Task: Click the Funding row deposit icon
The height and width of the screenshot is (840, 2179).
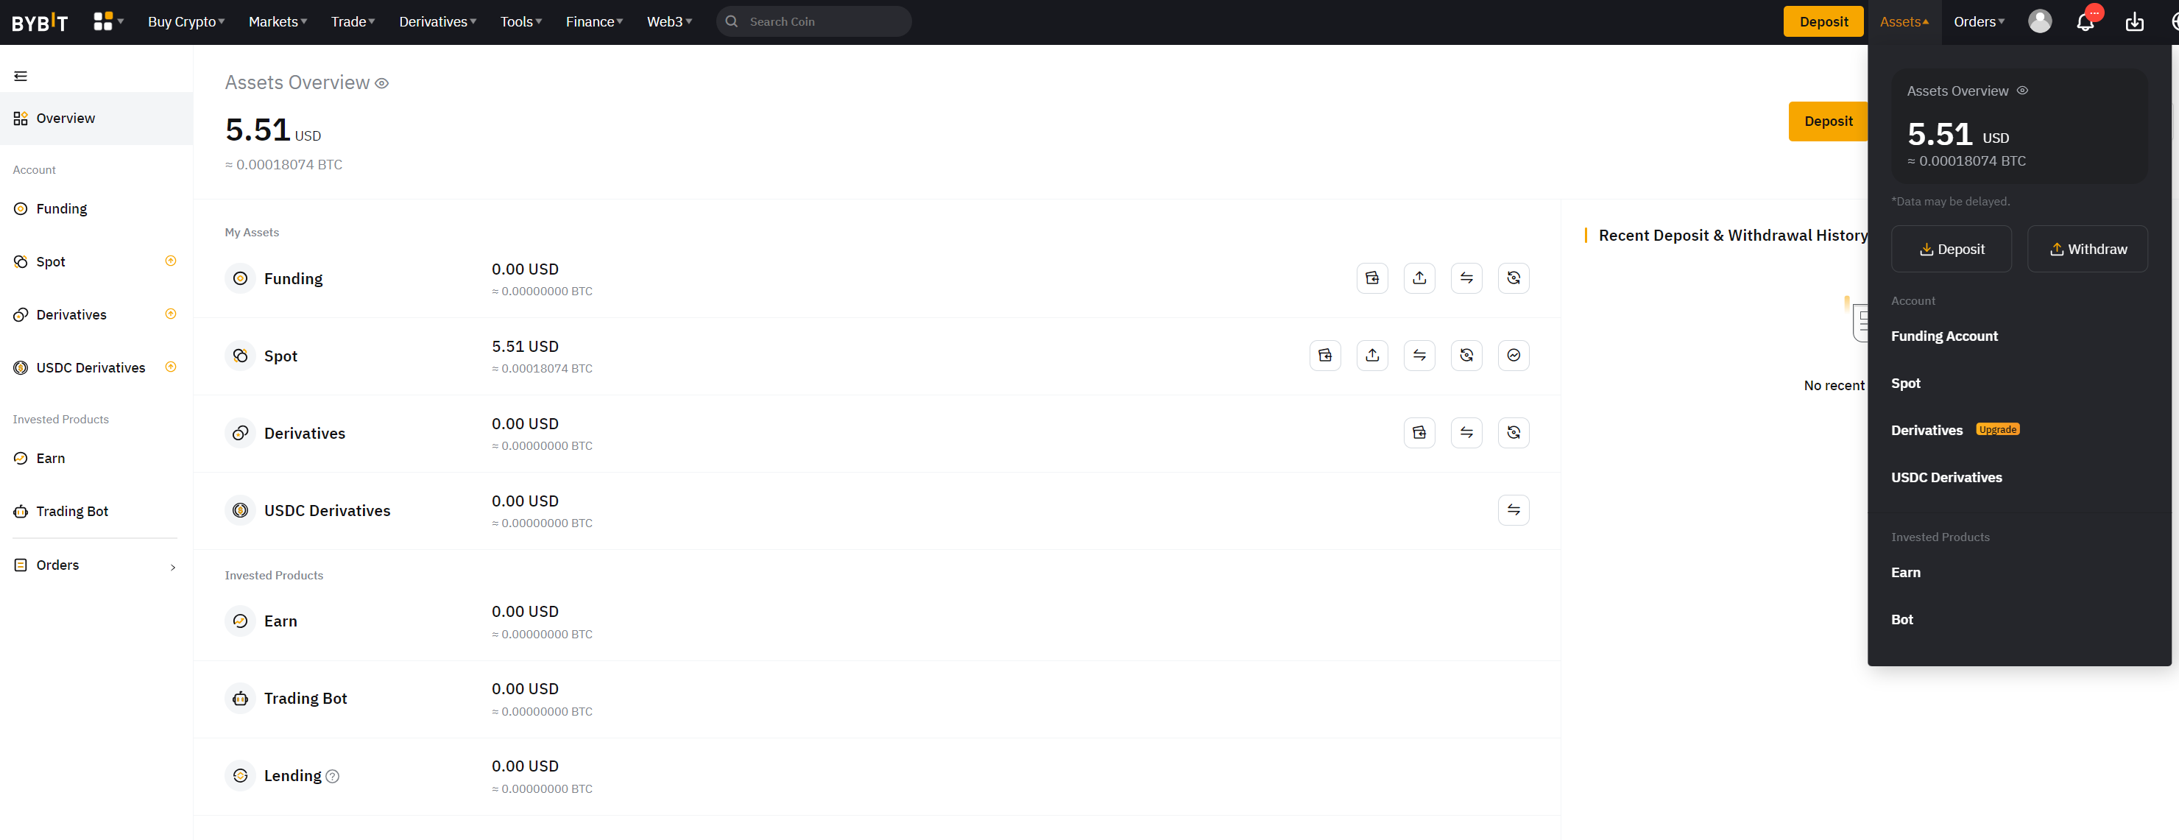Action: coord(1372,278)
